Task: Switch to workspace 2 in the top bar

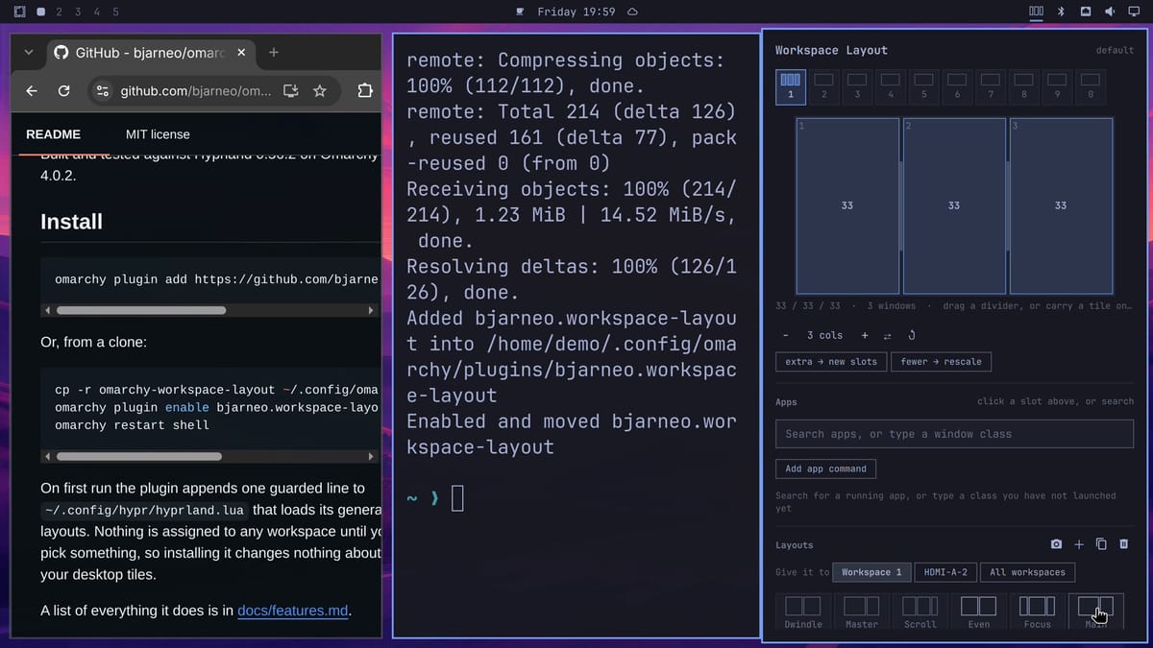Action: (x=60, y=12)
